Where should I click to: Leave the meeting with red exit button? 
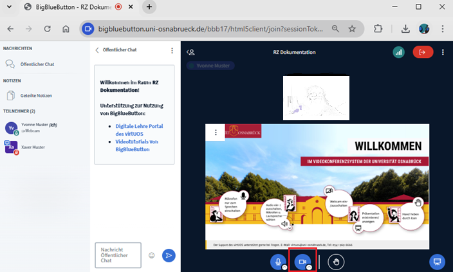click(423, 52)
